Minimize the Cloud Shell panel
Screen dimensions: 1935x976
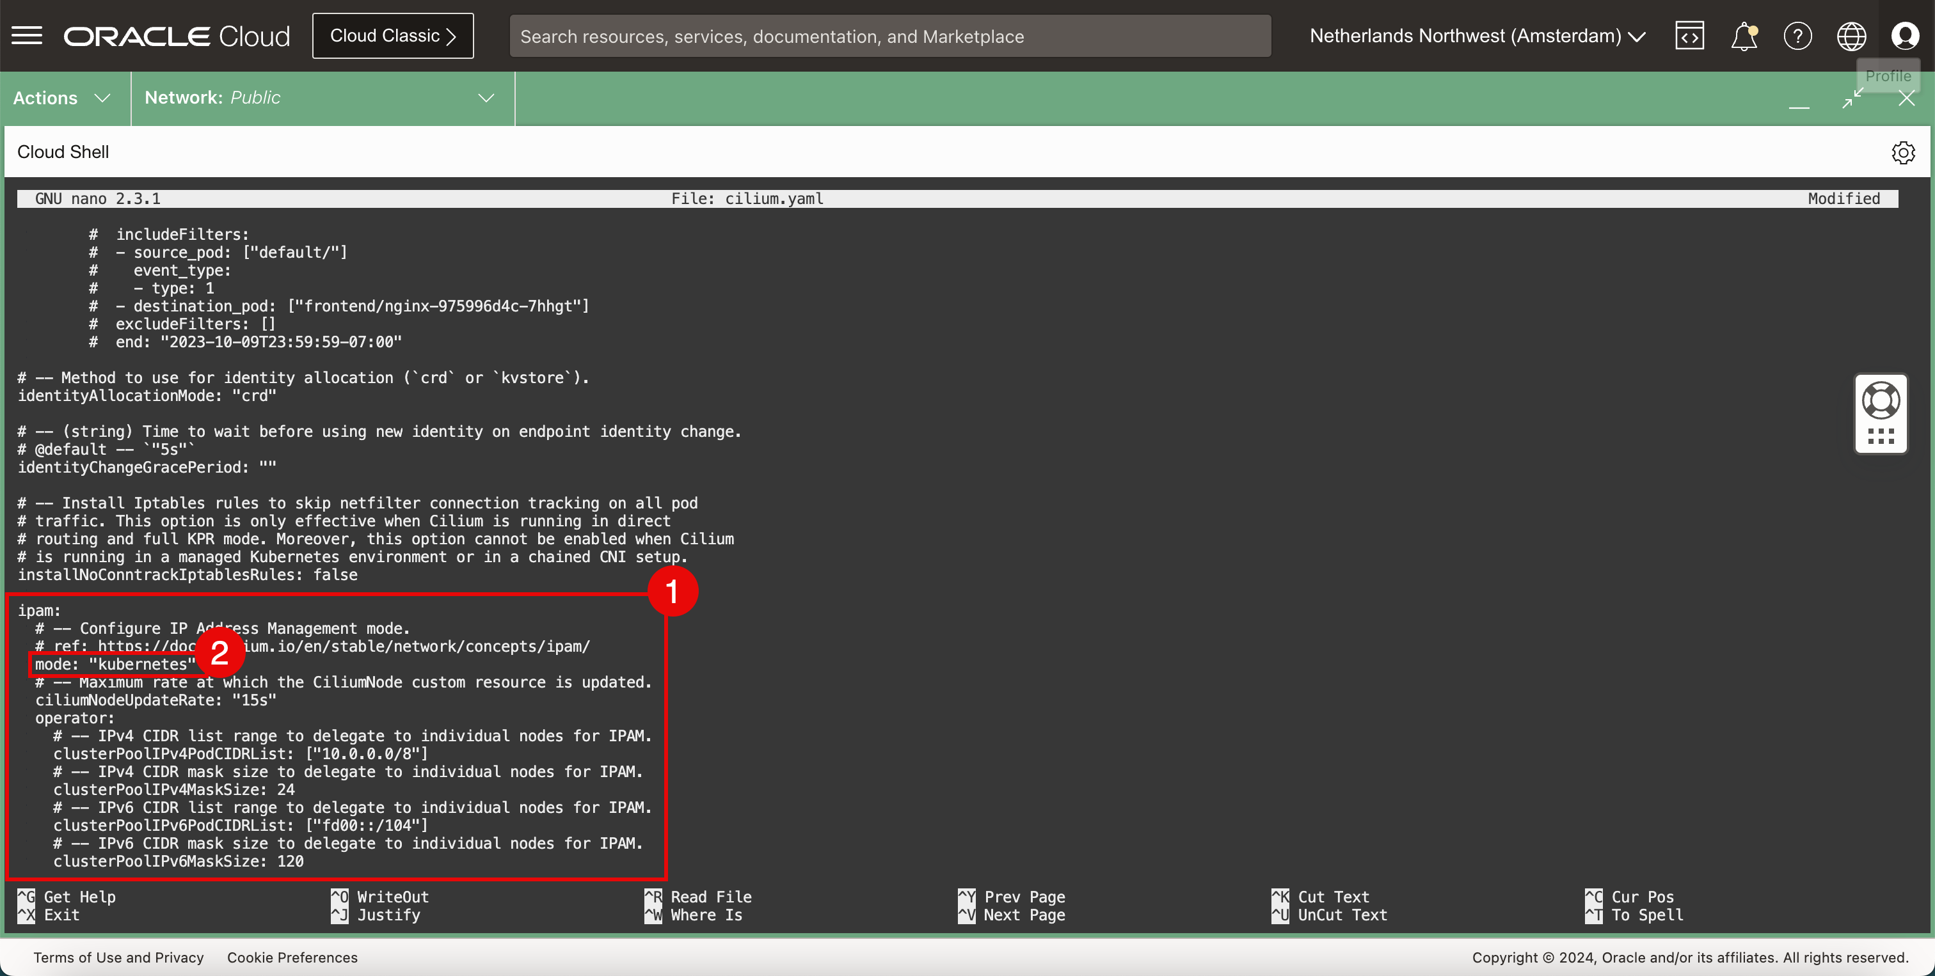[x=1799, y=101]
